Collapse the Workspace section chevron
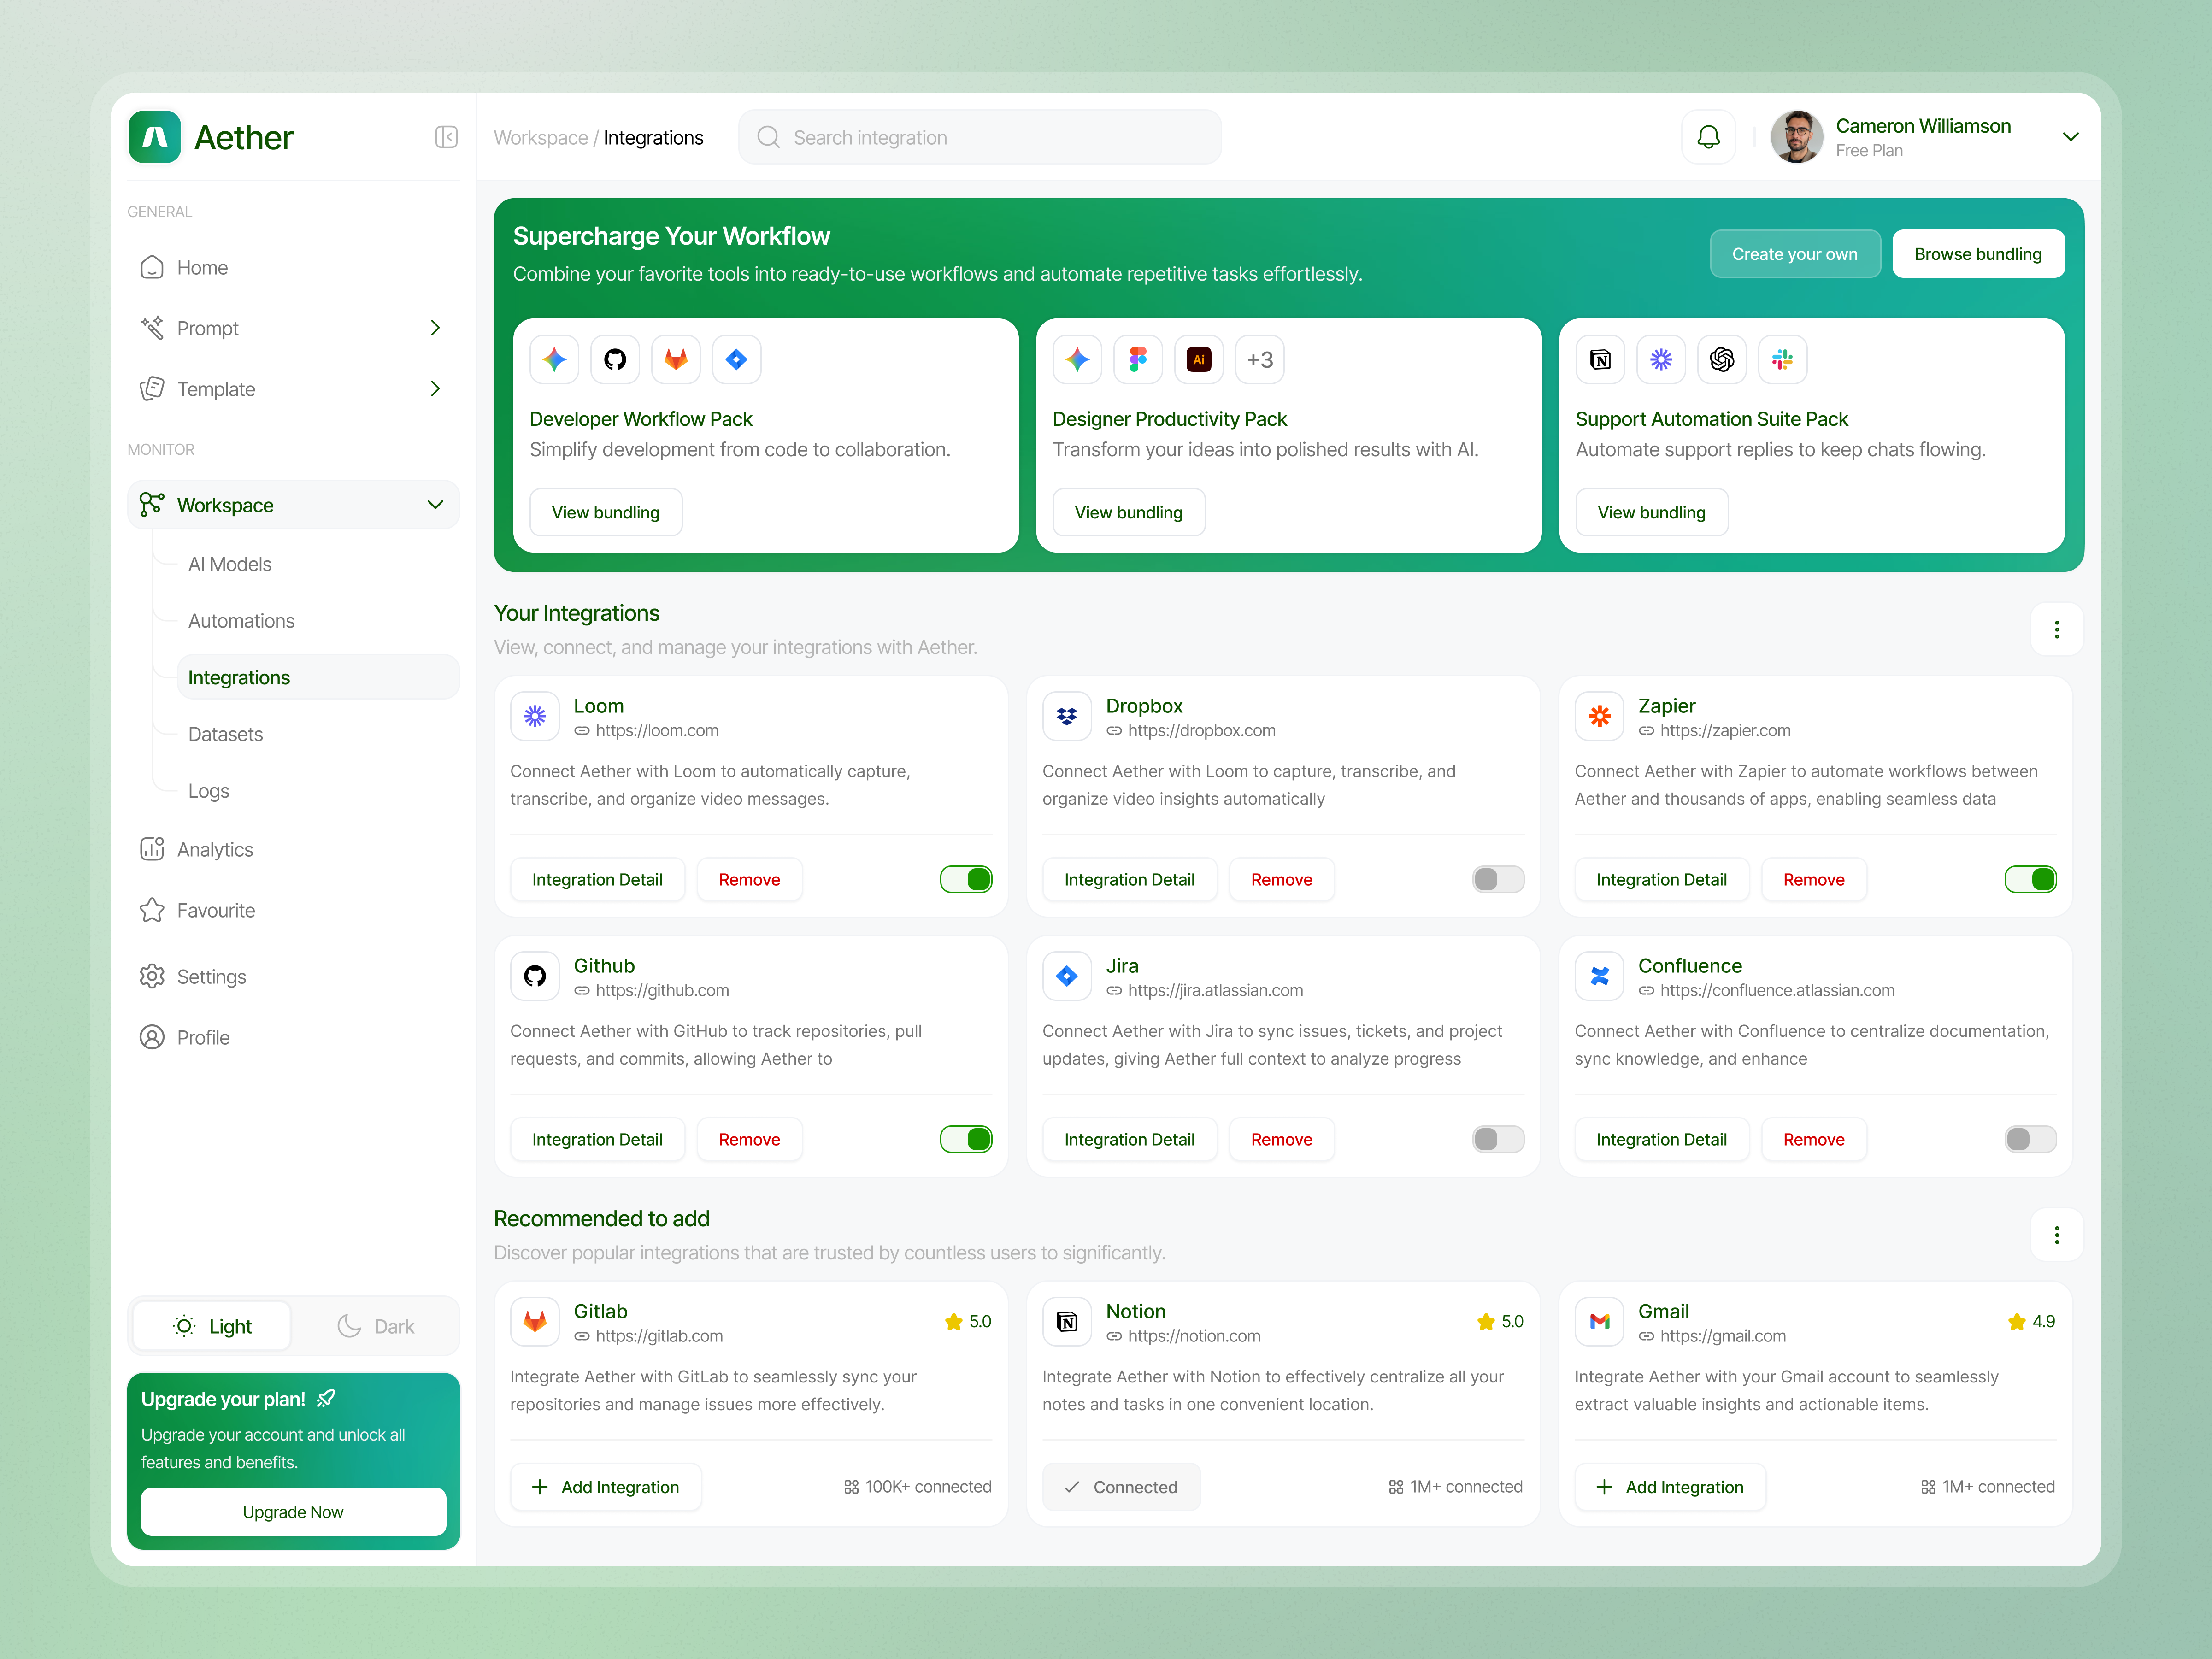Screen dimensions: 2212x1659 tap(435, 505)
